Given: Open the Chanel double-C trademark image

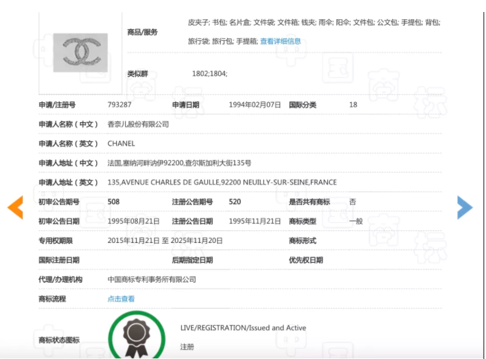Looking at the screenshot, I should pos(81,53).
